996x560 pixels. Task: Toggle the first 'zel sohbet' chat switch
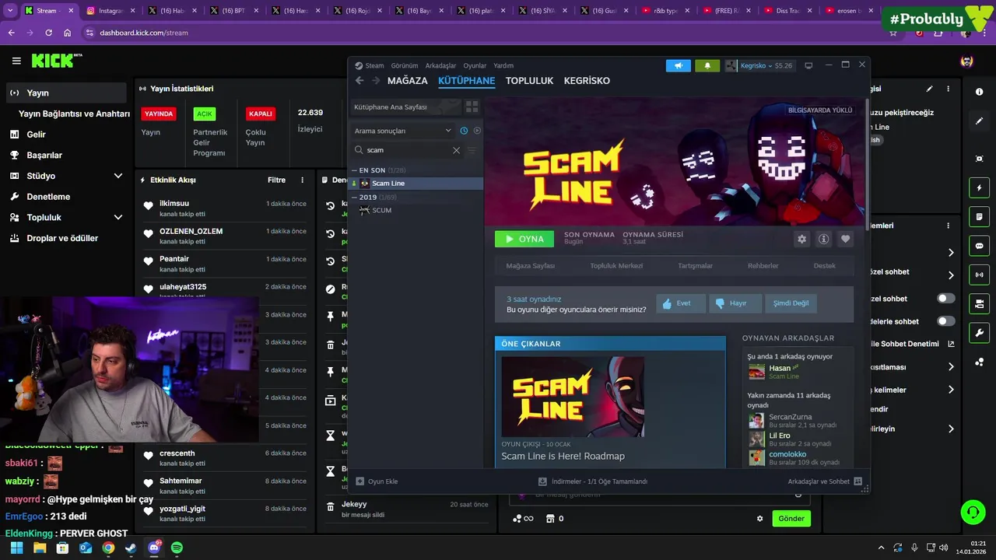[x=945, y=299]
